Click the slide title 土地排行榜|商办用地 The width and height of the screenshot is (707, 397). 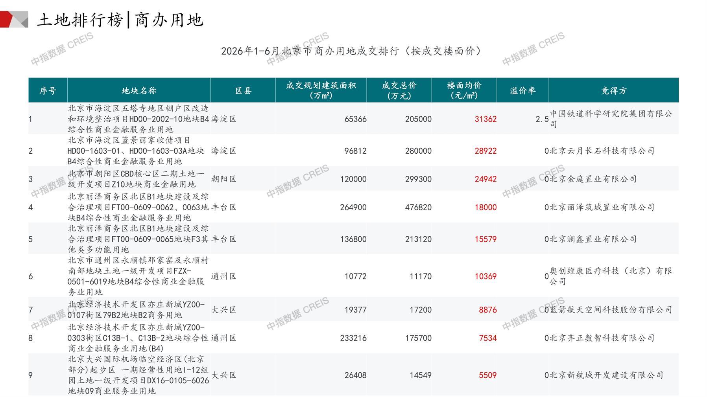click(x=120, y=20)
